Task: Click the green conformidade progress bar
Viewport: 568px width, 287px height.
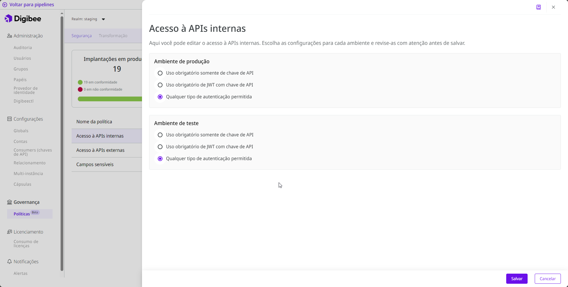Action: point(110,99)
